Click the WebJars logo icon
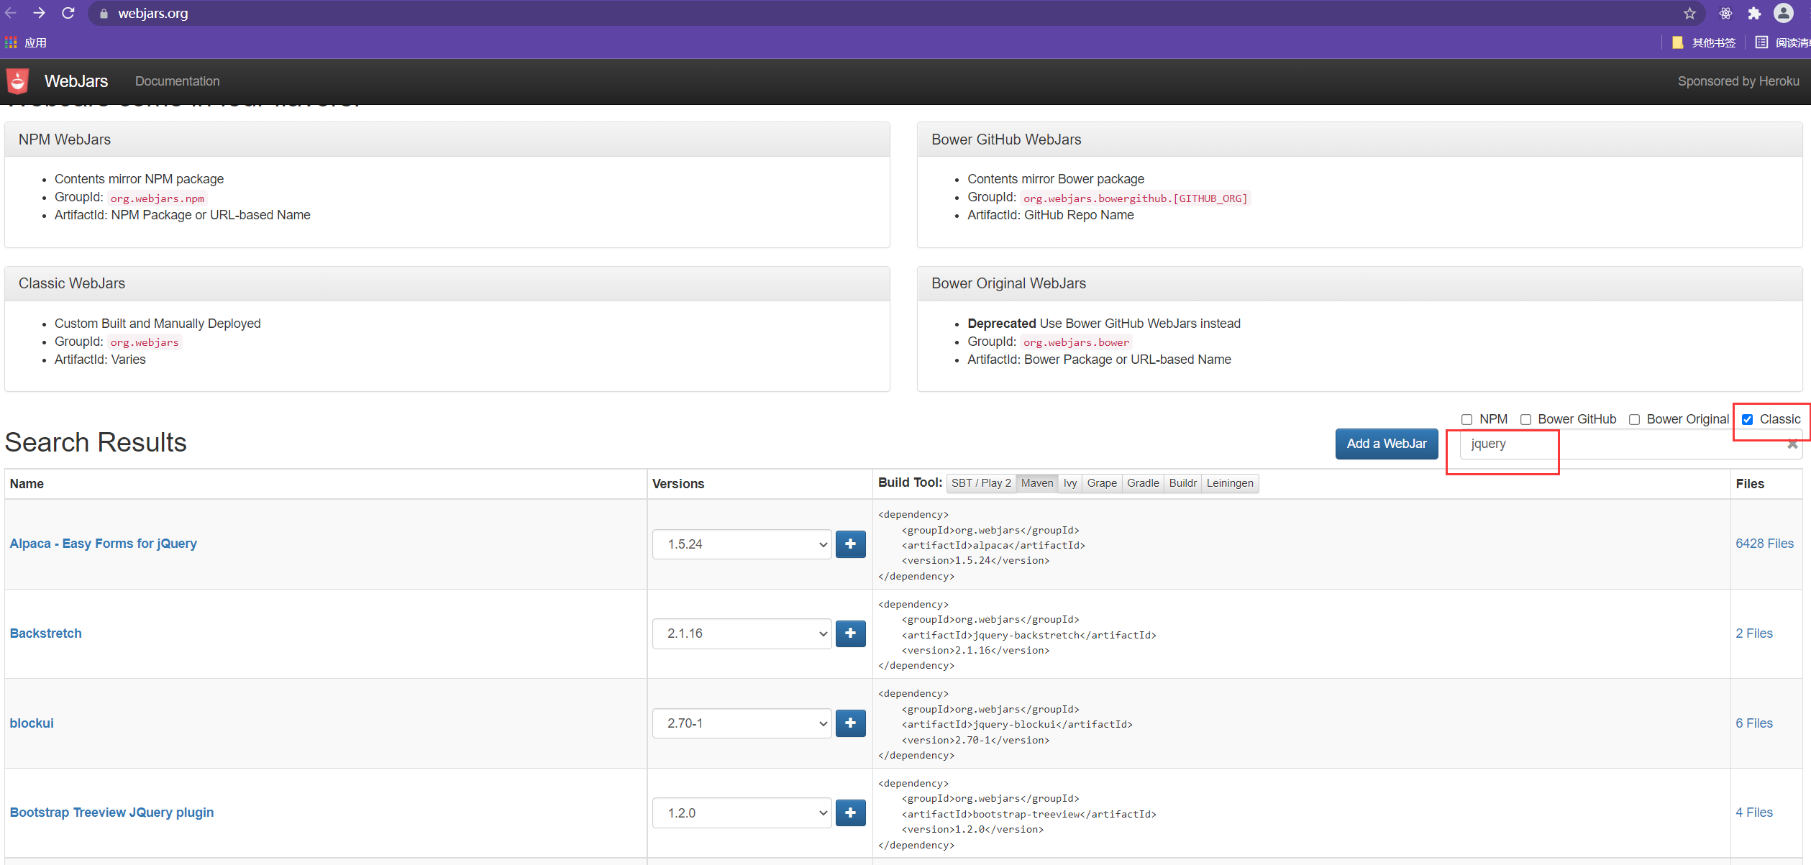The height and width of the screenshot is (865, 1811). [17, 81]
